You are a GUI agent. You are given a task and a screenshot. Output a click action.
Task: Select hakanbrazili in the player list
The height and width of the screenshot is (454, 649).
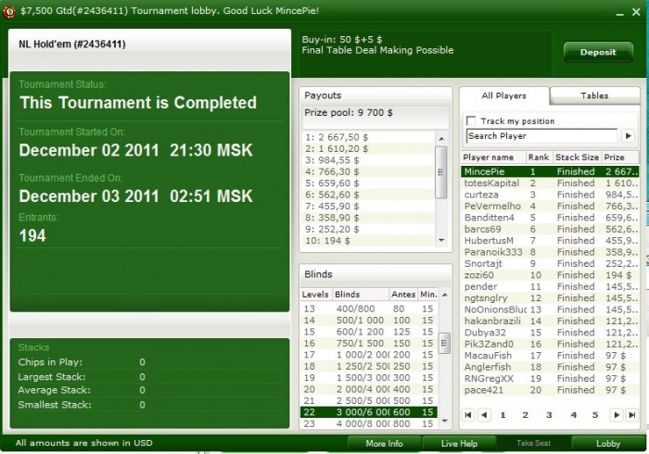(x=550, y=321)
